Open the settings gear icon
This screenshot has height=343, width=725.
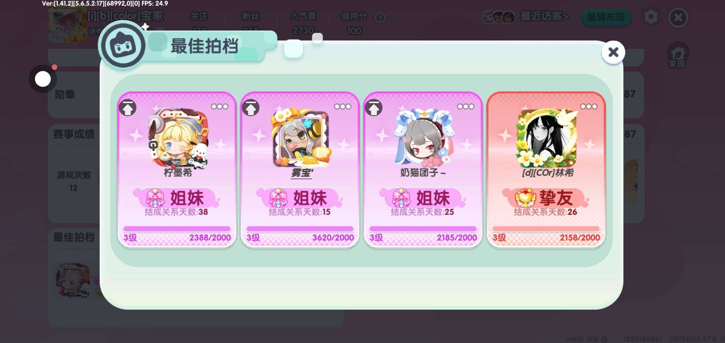[x=651, y=17]
